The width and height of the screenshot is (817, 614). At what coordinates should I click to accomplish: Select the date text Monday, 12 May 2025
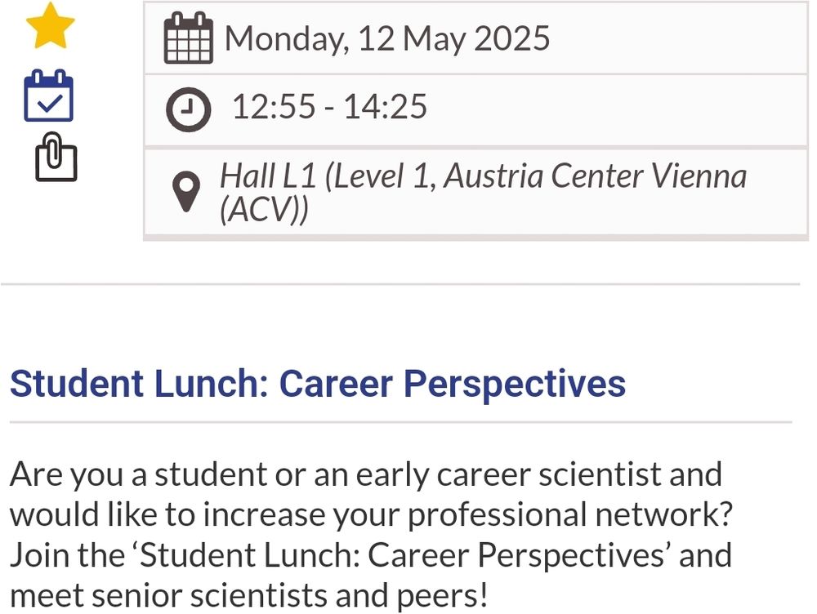[388, 38]
